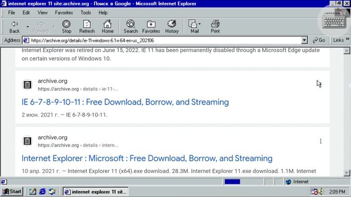Screen dimensions: 351x197
Task: Open the Help menu
Action: click(x=103, y=13)
